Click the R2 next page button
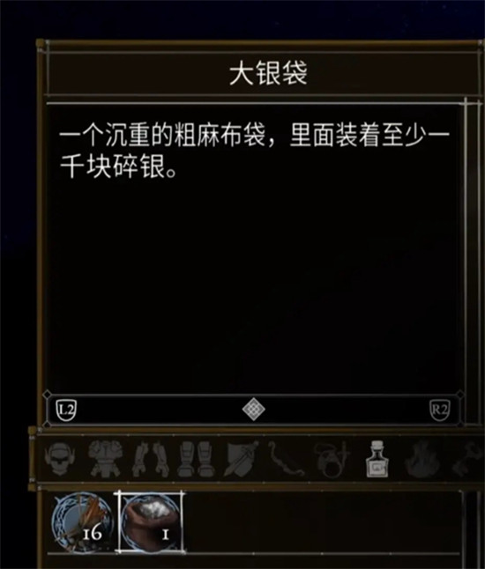This screenshot has width=485, height=569. 440,410
